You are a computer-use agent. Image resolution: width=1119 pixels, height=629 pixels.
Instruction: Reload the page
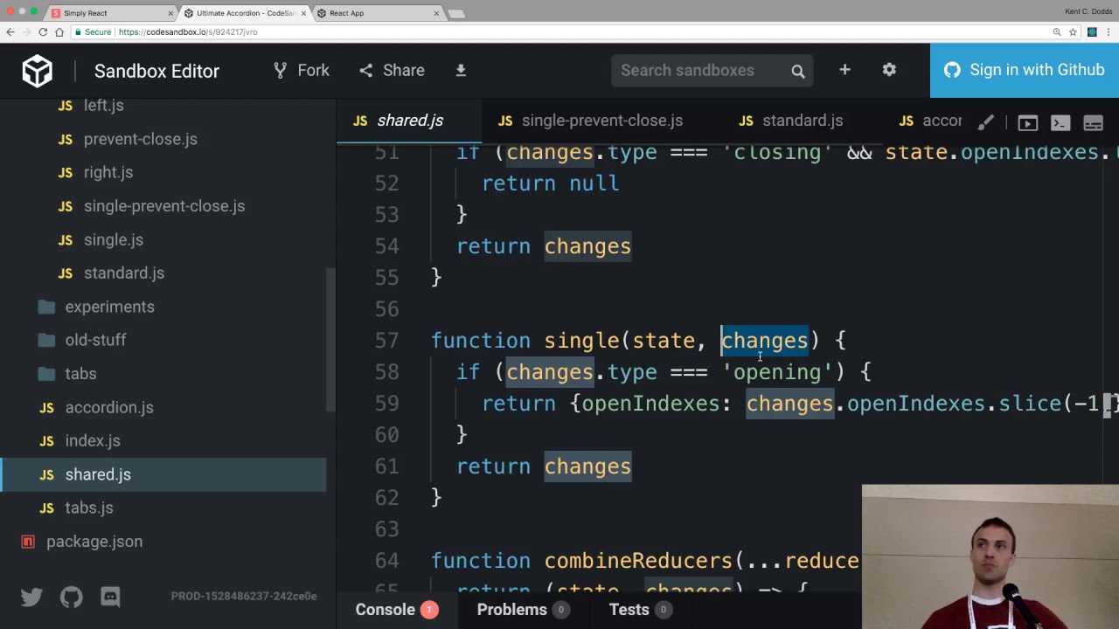pyautogui.click(x=43, y=32)
